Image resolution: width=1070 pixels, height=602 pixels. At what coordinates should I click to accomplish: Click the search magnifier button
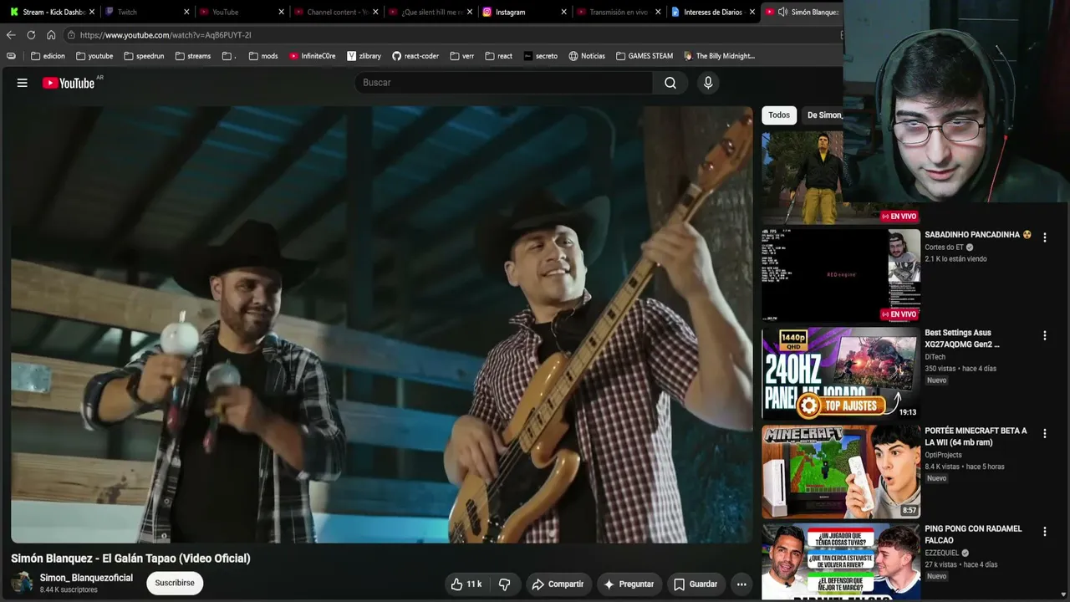pos(670,83)
